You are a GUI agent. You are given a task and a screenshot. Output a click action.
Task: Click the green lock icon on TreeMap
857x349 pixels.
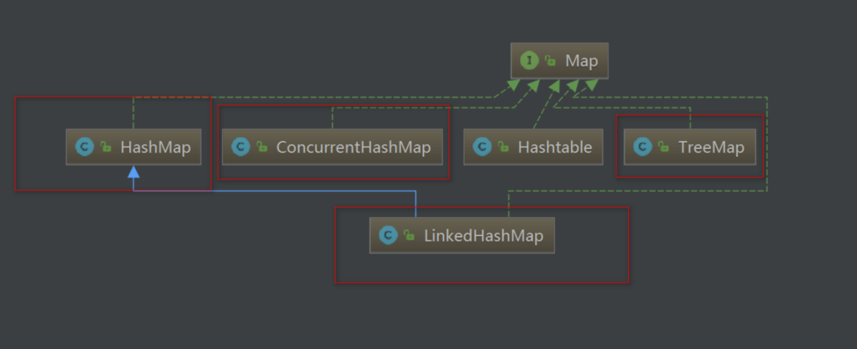click(x=663, y=148)
